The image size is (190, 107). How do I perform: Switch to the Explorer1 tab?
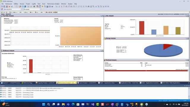pos(11,83)
